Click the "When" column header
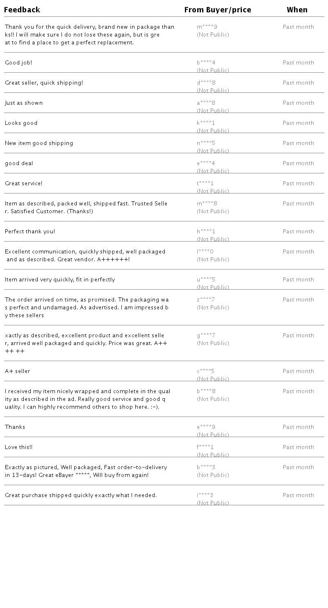Screen dimensions: 328x608 [x=297, y=10]
